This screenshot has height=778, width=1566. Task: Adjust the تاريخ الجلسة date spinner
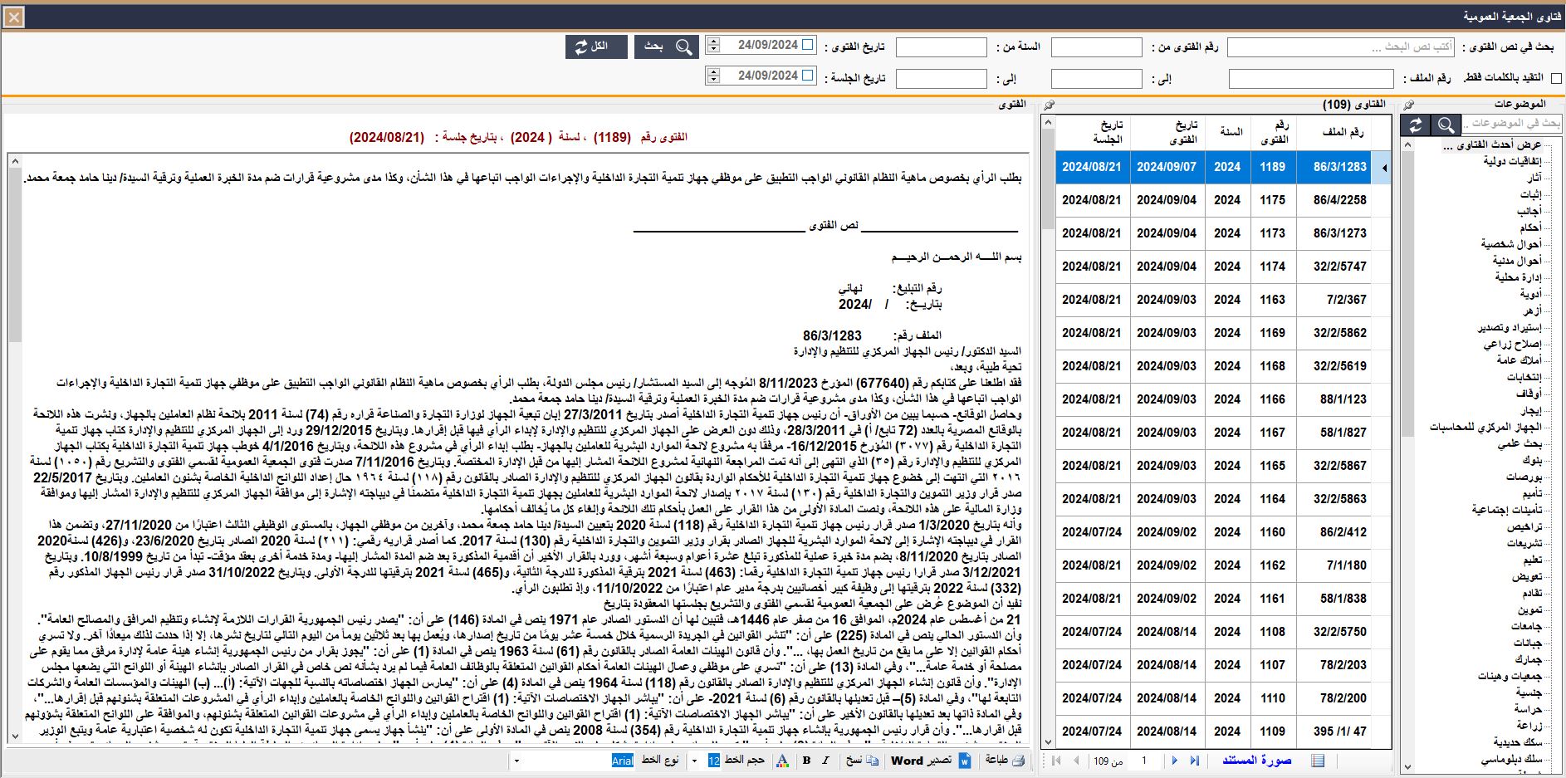[713, 76]
